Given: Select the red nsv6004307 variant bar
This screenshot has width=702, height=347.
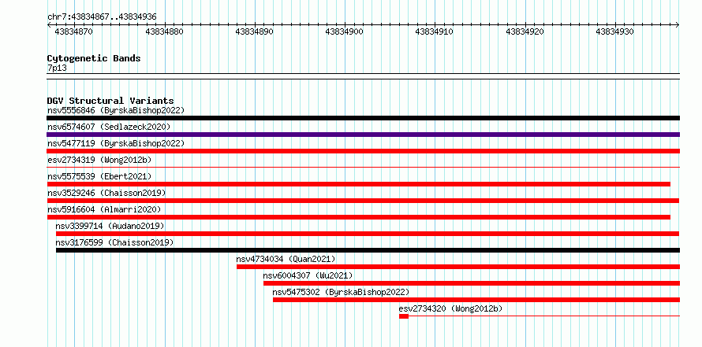Looking at the screenshot, I should [472, 283].
